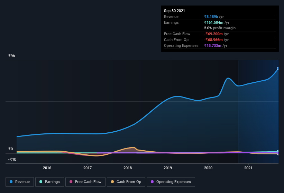Toggle the Free Cash Flow legend button
Viewport: 284px width, 193px height.
pos(85,182)
